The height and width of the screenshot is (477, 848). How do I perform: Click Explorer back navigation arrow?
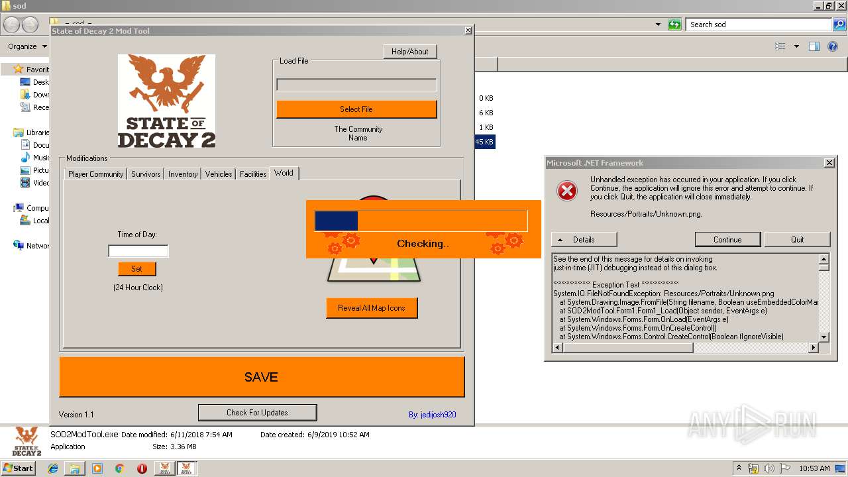click(x=12, y=25)
